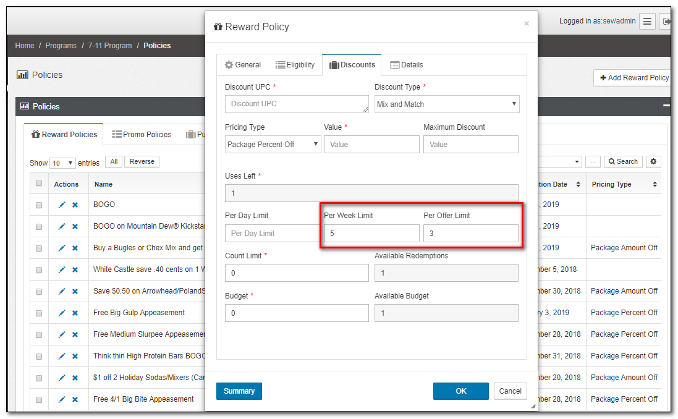
Task: Click the Summary button
Action: pyautogui.click(x=239, y=391)
